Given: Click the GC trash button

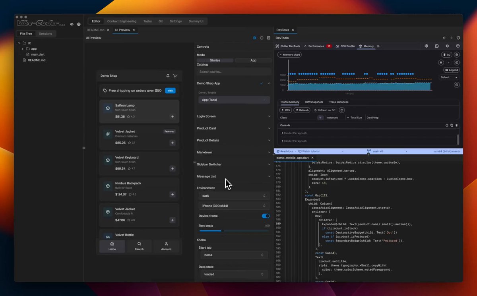Looking at the screenshot, I should [x=447, y=54].
